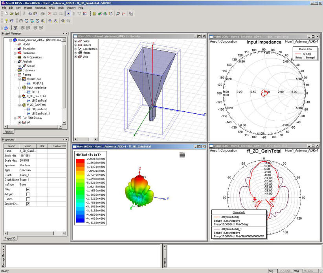Image resolution: width=323 pixels, height=273 pixels.
Task: Expand Planes in the modeler tree
Action: [75, 53]
